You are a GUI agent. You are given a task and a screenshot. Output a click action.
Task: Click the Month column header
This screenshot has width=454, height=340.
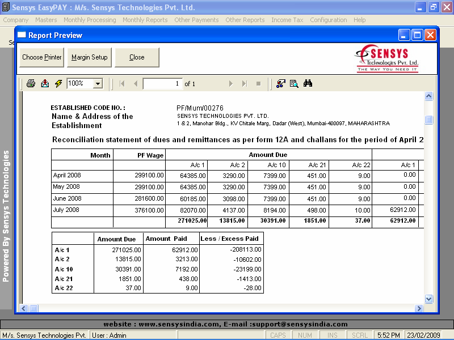pyautogui.click(x=100, y=155)
